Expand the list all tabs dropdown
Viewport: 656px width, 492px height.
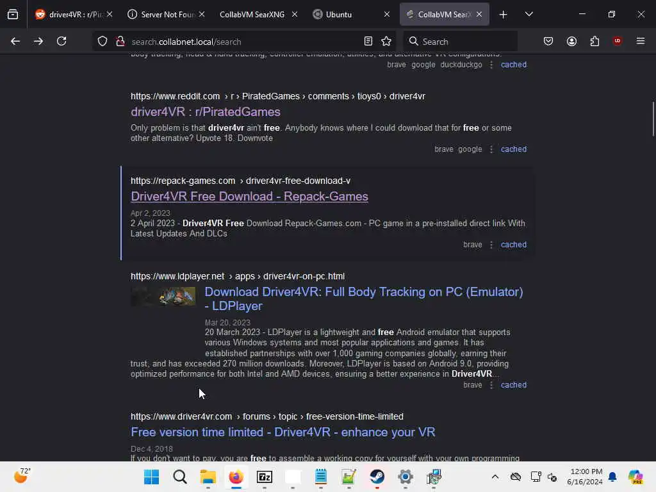[x=529, y=14]
